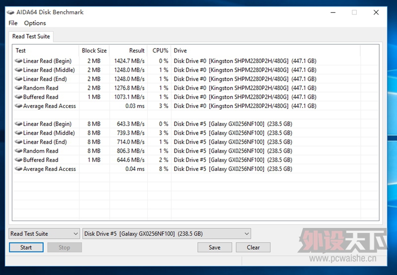Click the Stop button
Image resolution: width=397 pixels, height=275 pixels.
[x=65, y=247]
